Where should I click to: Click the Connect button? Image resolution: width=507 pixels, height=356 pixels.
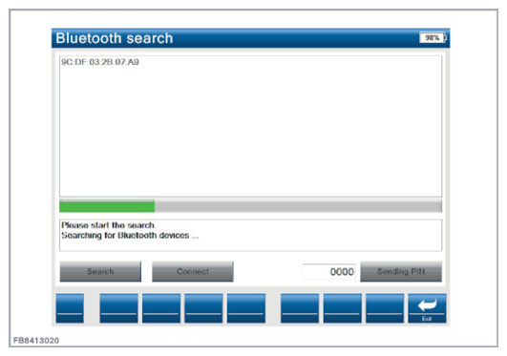point(193,271)
